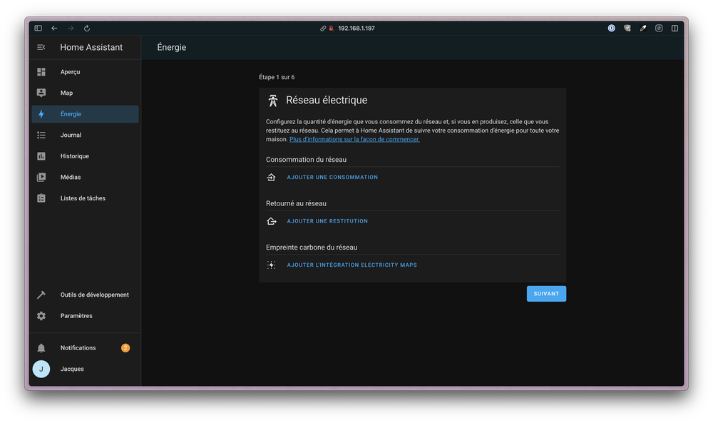Click the 'Consommation du réseau' heading
The height and width of the screenshot is (423, 713).
(x=306, y=160)
